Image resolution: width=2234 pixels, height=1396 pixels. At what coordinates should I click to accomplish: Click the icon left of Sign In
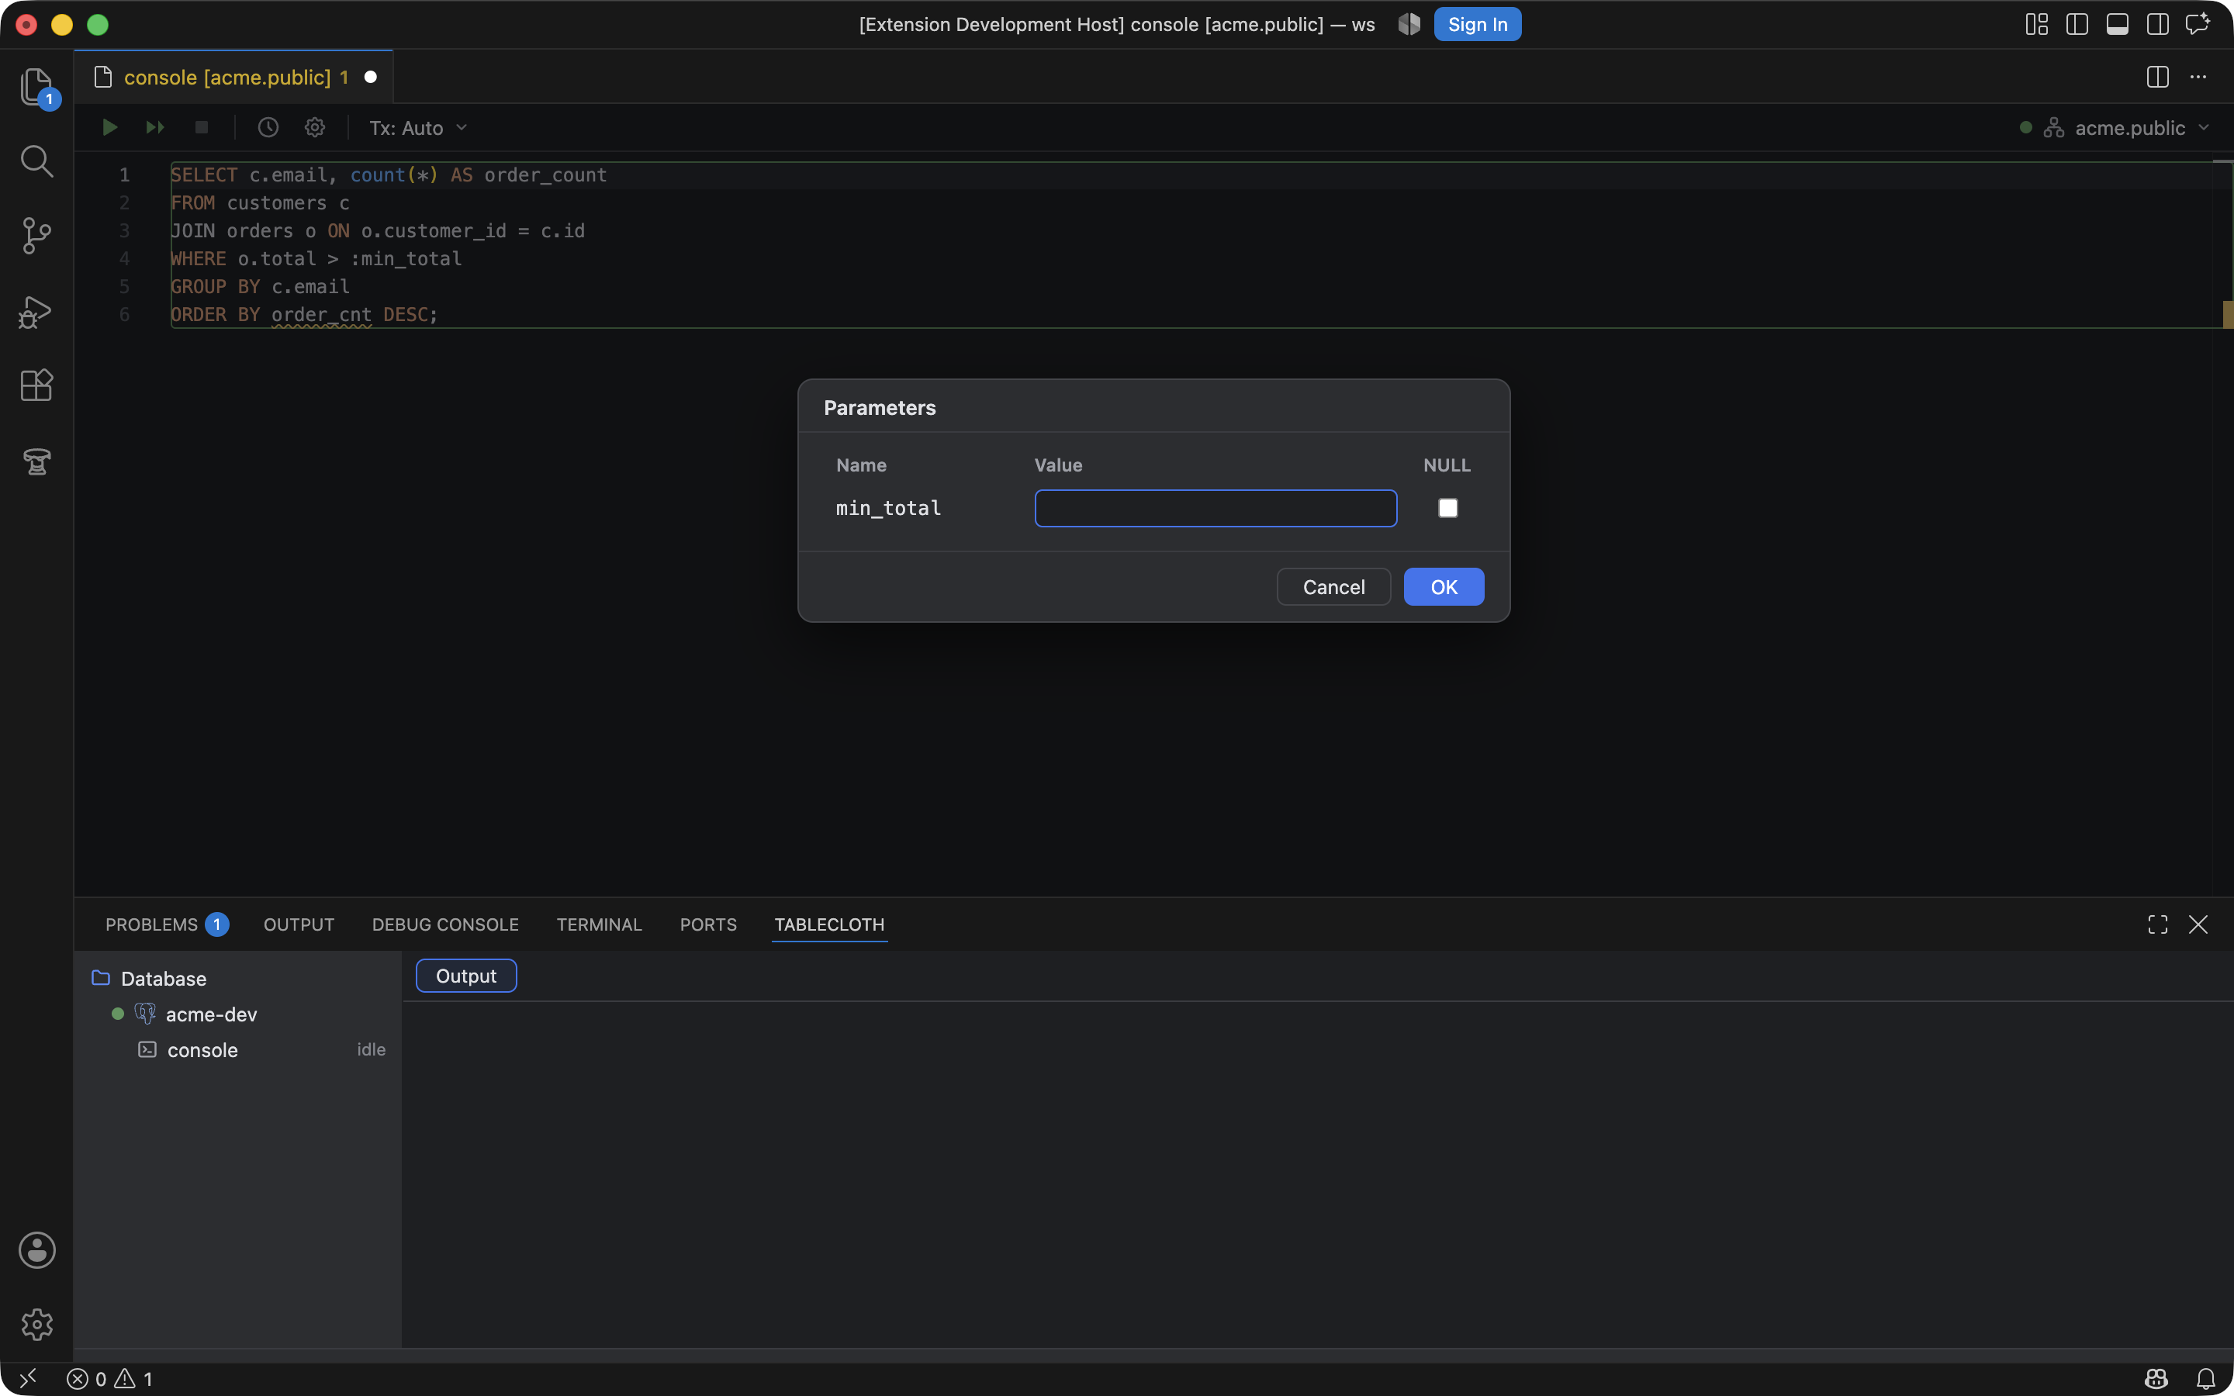(1409, 25)
